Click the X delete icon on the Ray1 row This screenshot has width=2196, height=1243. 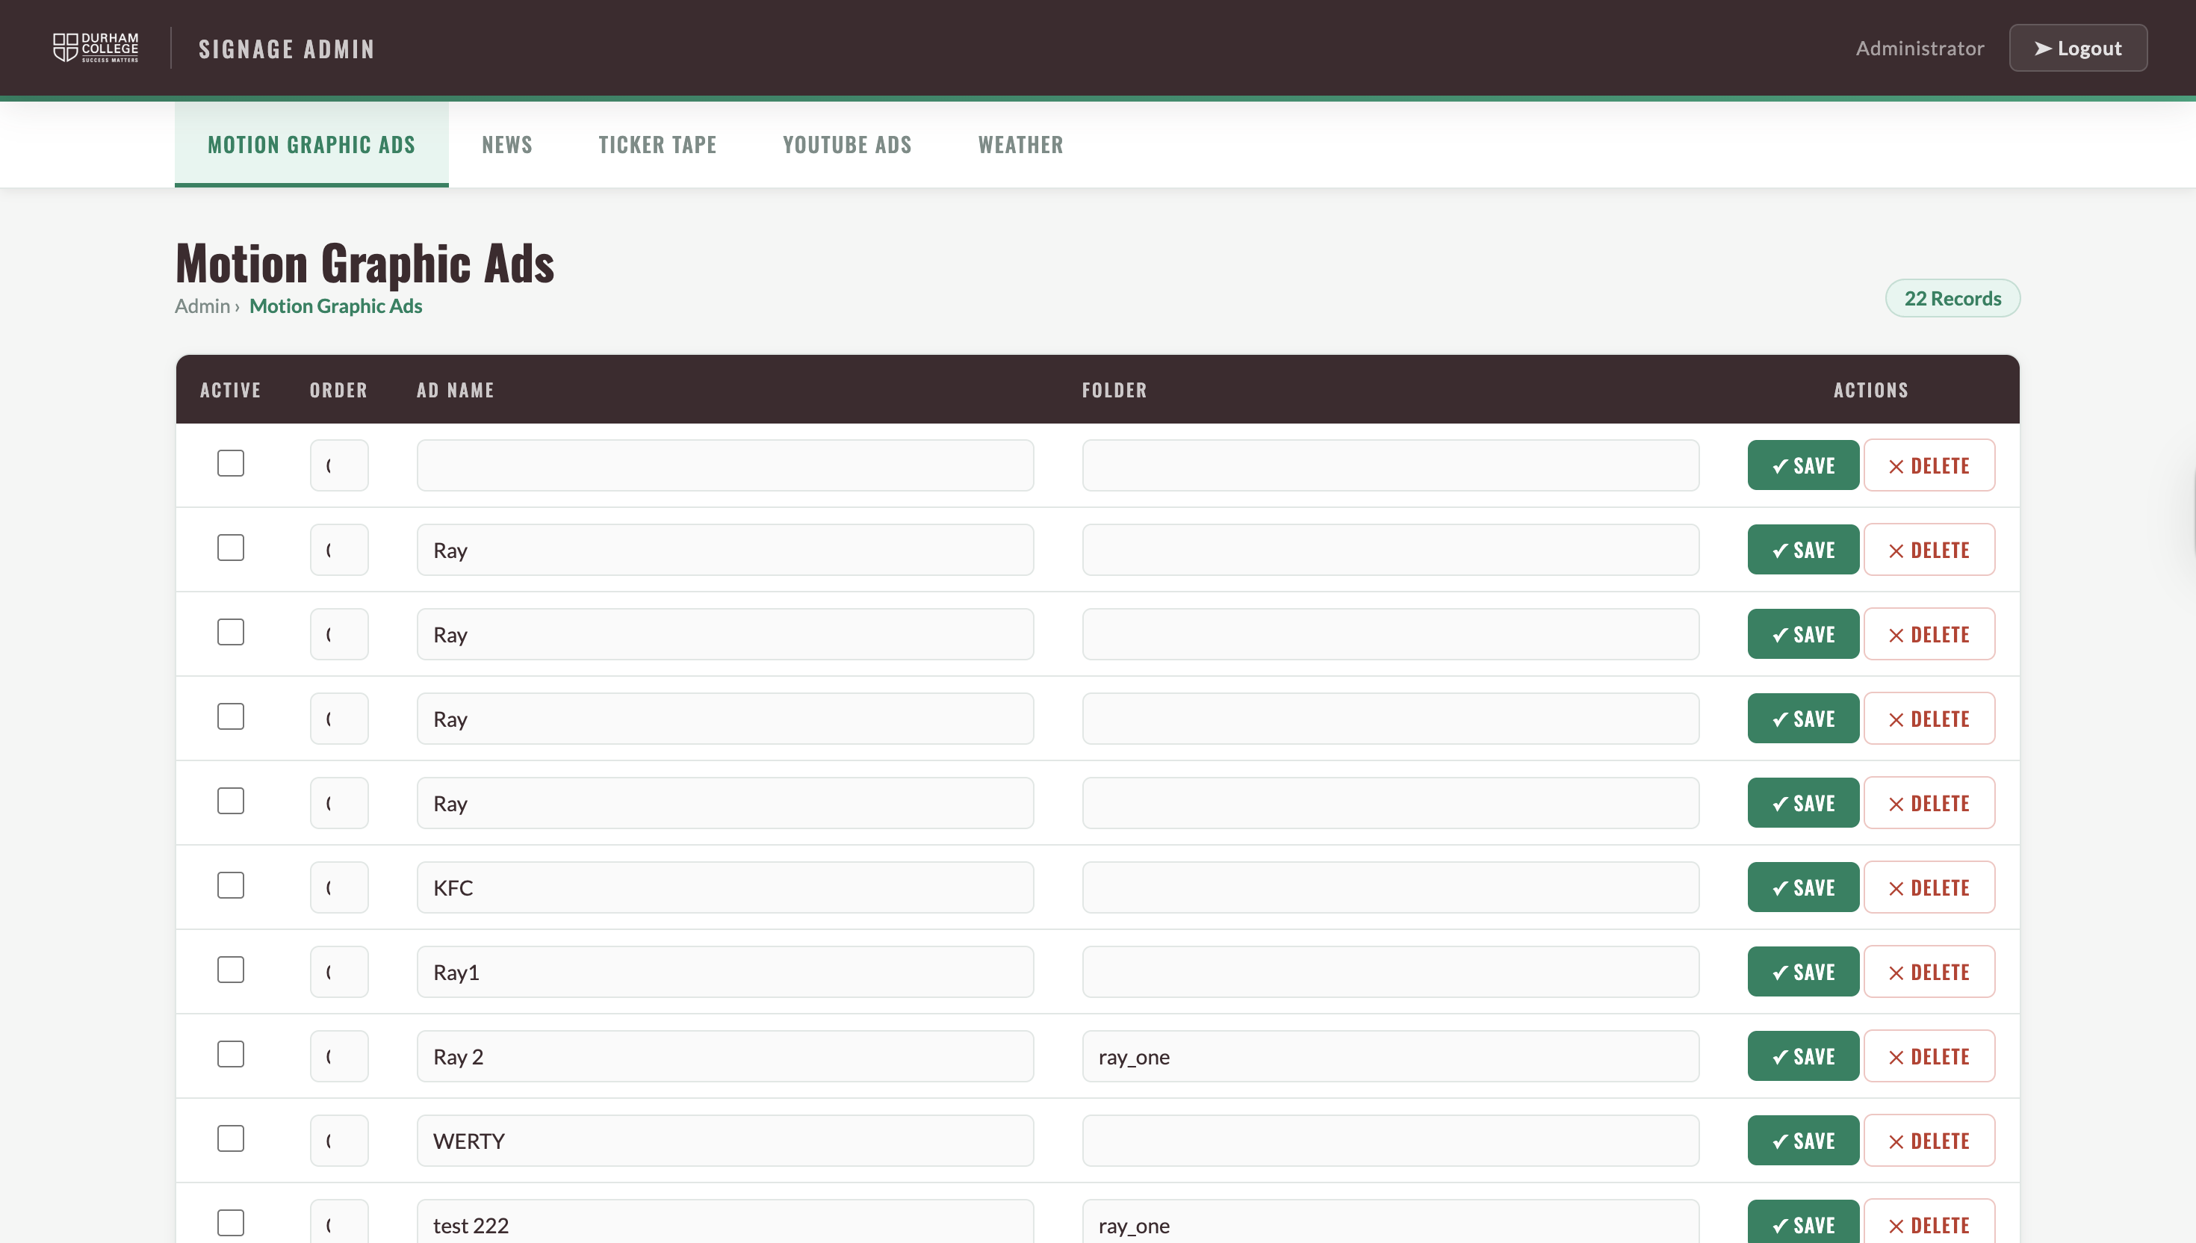pos(1895,972)
